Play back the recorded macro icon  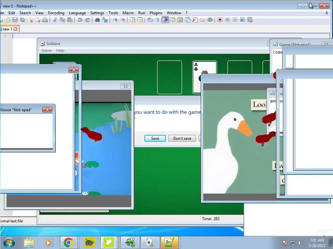235,20
